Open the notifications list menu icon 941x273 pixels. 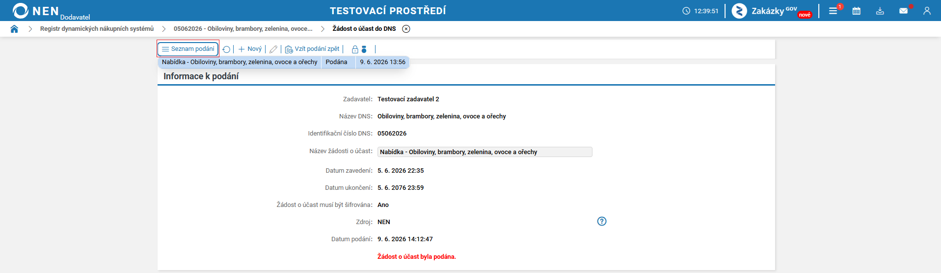[833, 11]
